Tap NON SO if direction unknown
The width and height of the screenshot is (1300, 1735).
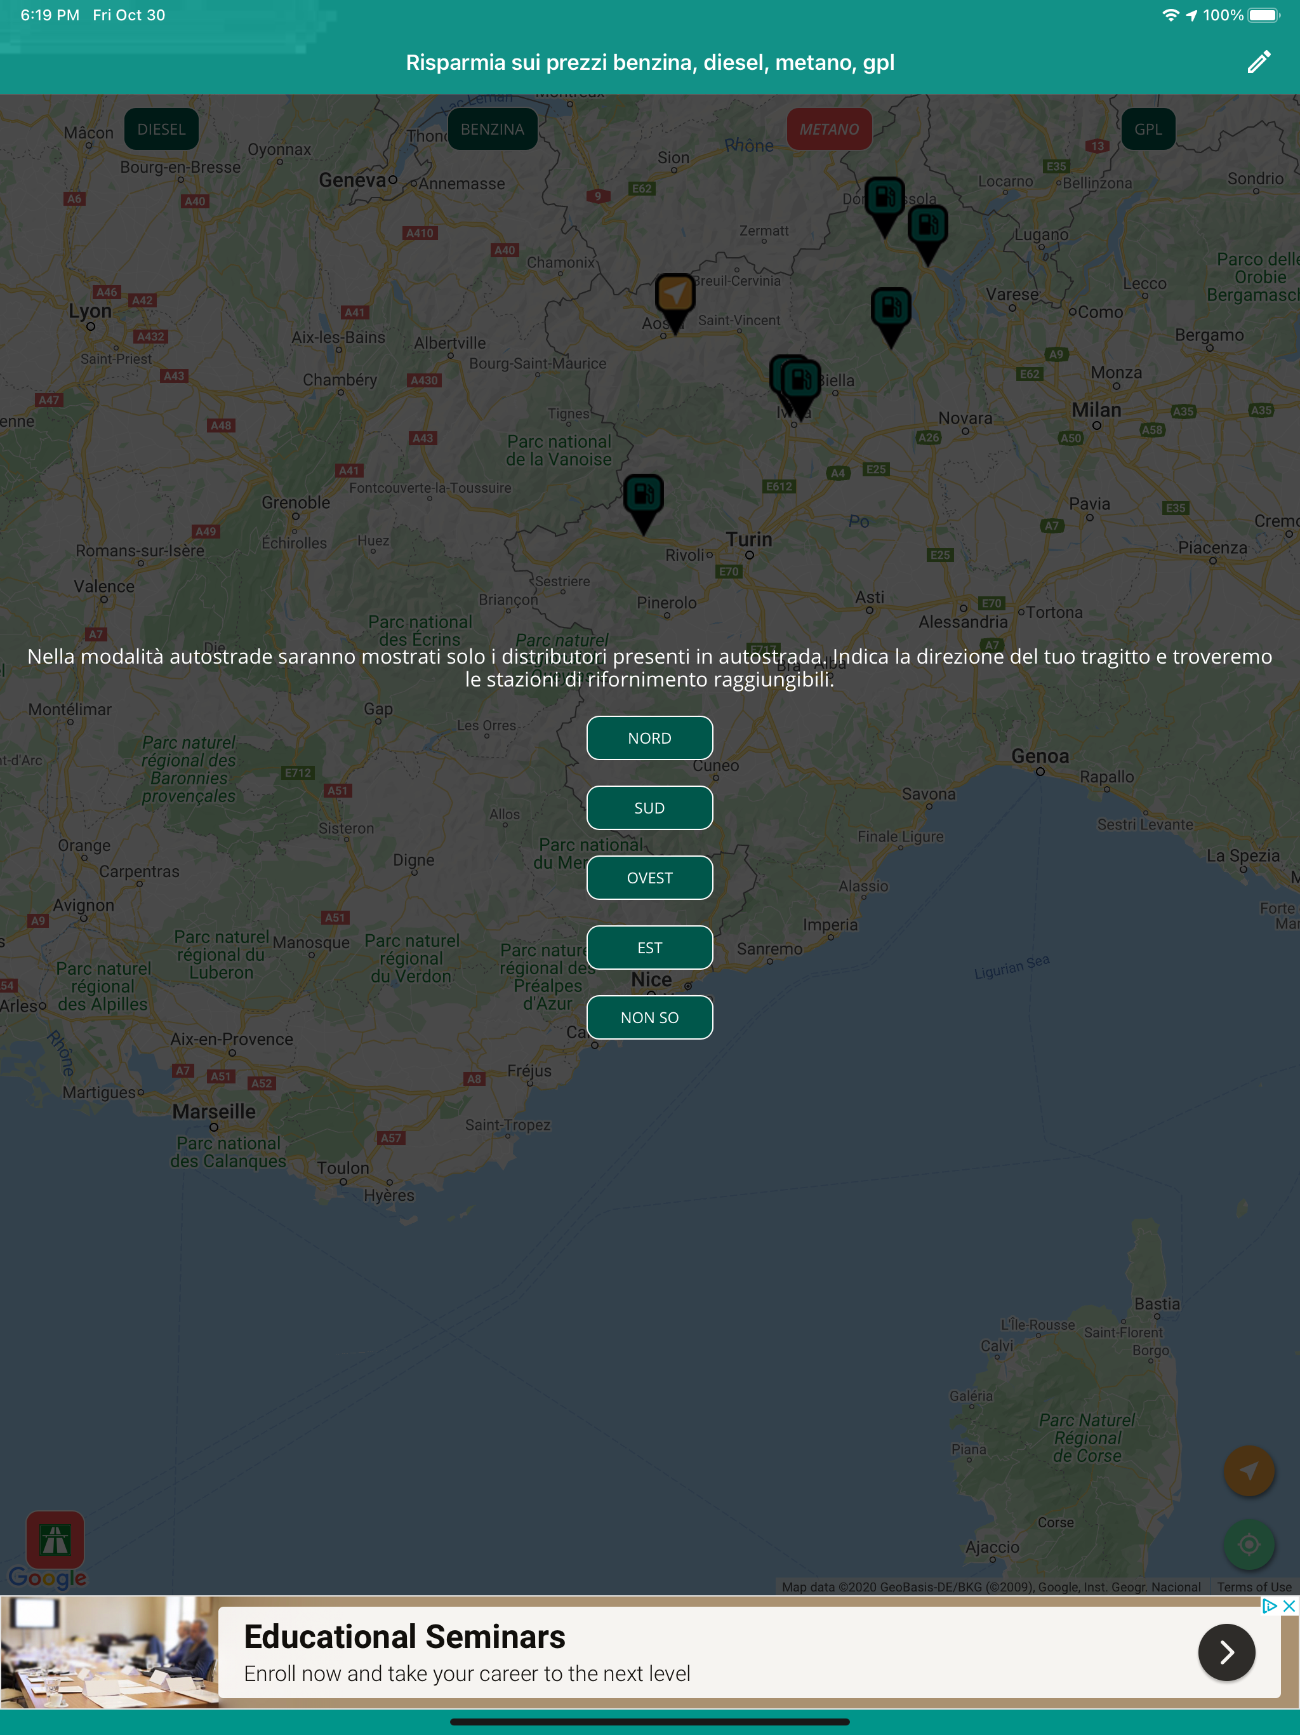point(650,1017)
